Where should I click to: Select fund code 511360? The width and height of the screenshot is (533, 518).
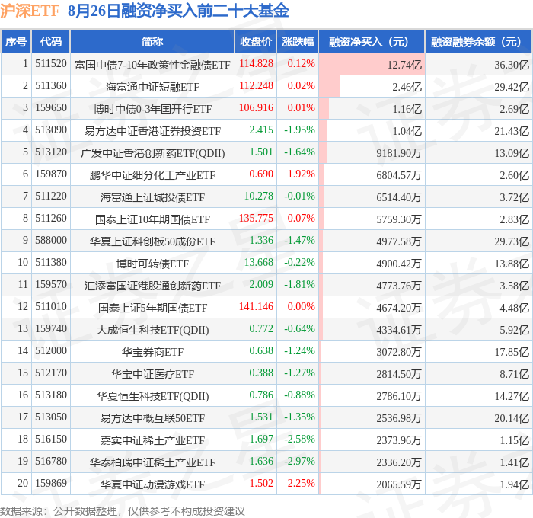[51, 86]
